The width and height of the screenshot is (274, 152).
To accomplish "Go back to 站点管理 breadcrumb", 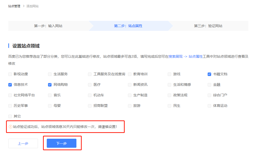I will [x=14, y=6].
